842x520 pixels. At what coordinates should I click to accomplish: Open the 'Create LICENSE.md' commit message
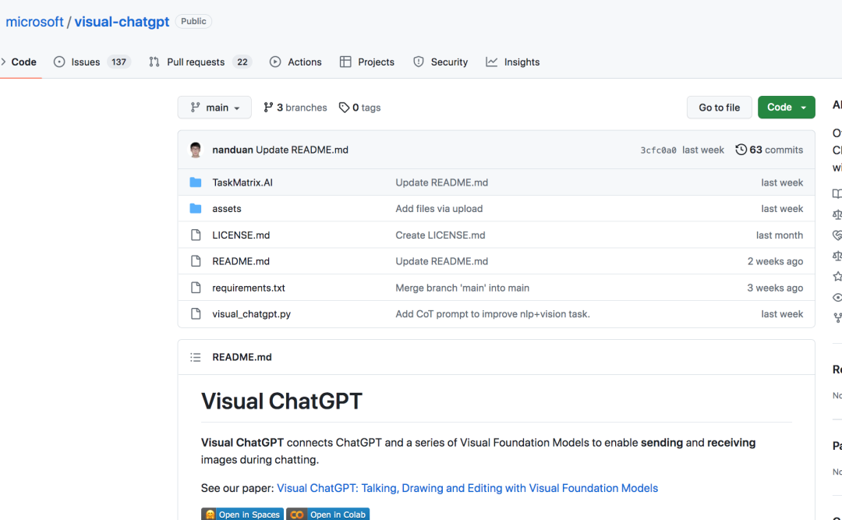click(440, 235)
